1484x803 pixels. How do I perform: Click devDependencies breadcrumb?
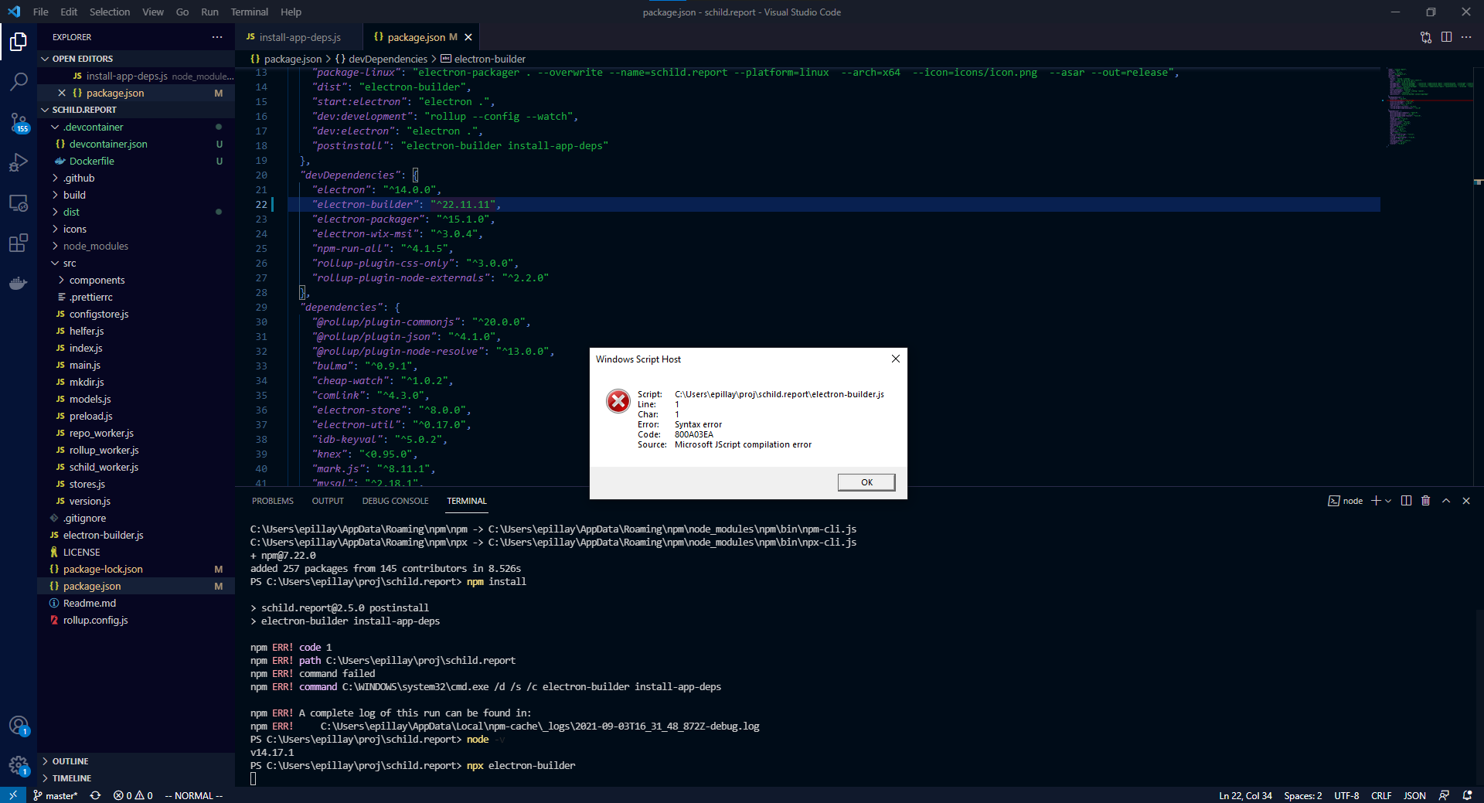pyautogui.click(x=387, y=59)
